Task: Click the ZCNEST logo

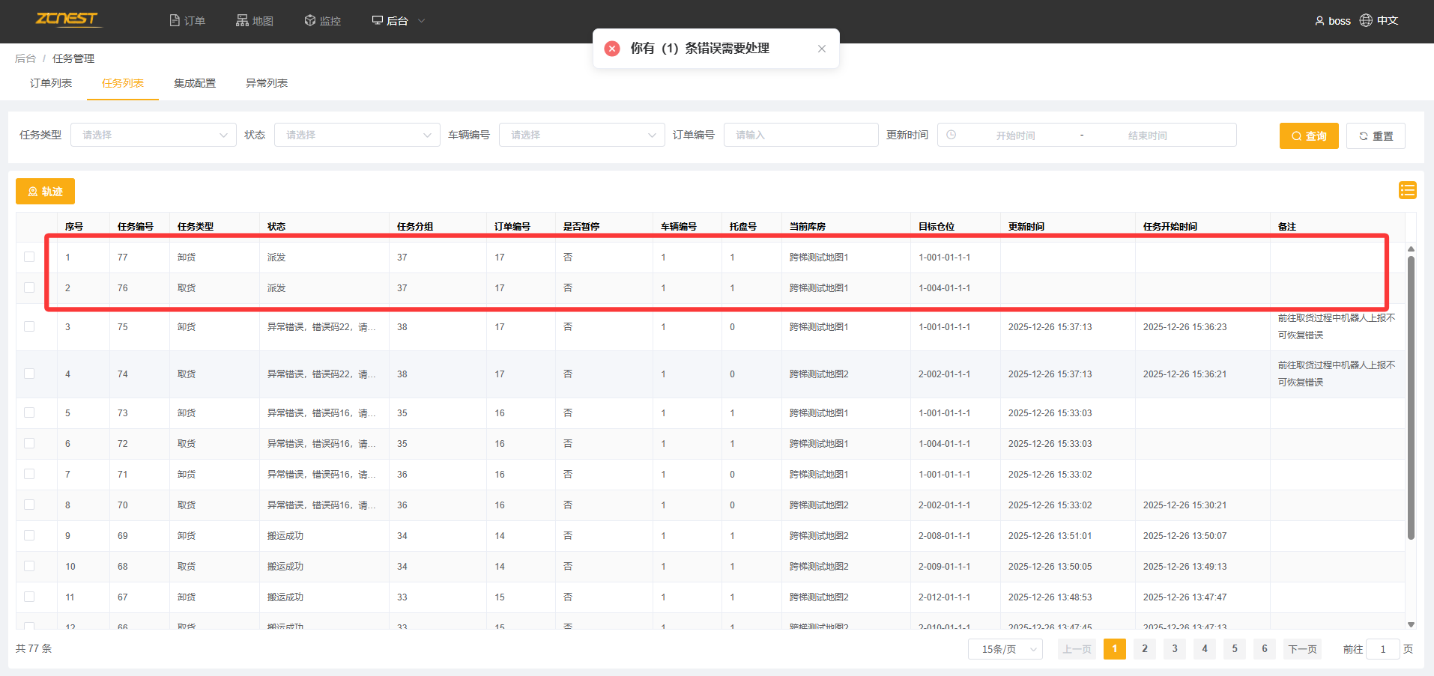Action: coord(67,19)
